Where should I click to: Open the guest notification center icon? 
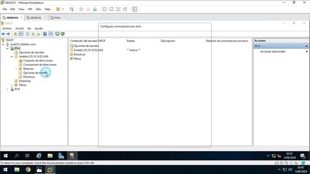pos(302,156)
